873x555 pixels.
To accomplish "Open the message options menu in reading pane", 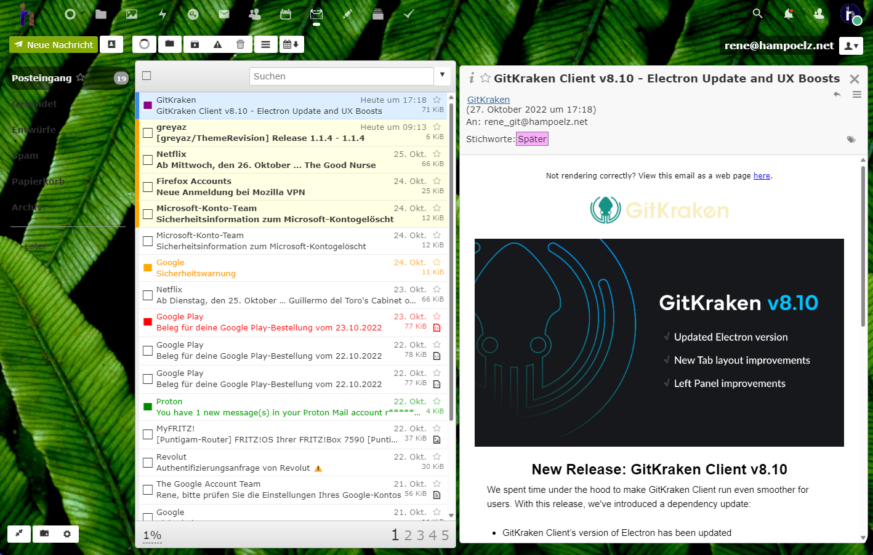I will pos(856,94).
